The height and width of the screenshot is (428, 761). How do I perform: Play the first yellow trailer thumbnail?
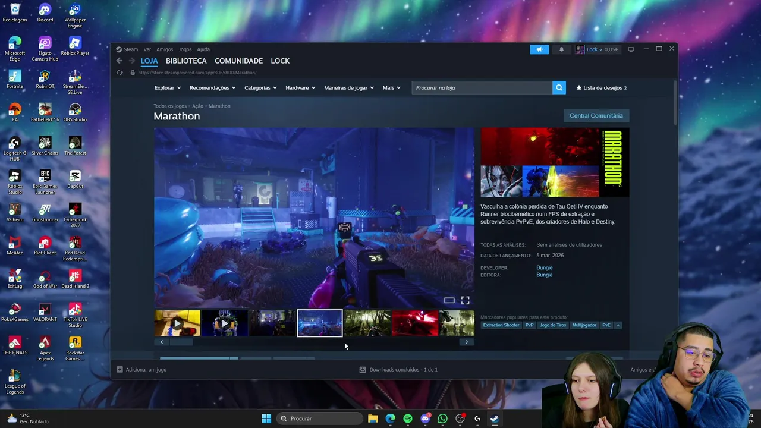click(177, 323)
